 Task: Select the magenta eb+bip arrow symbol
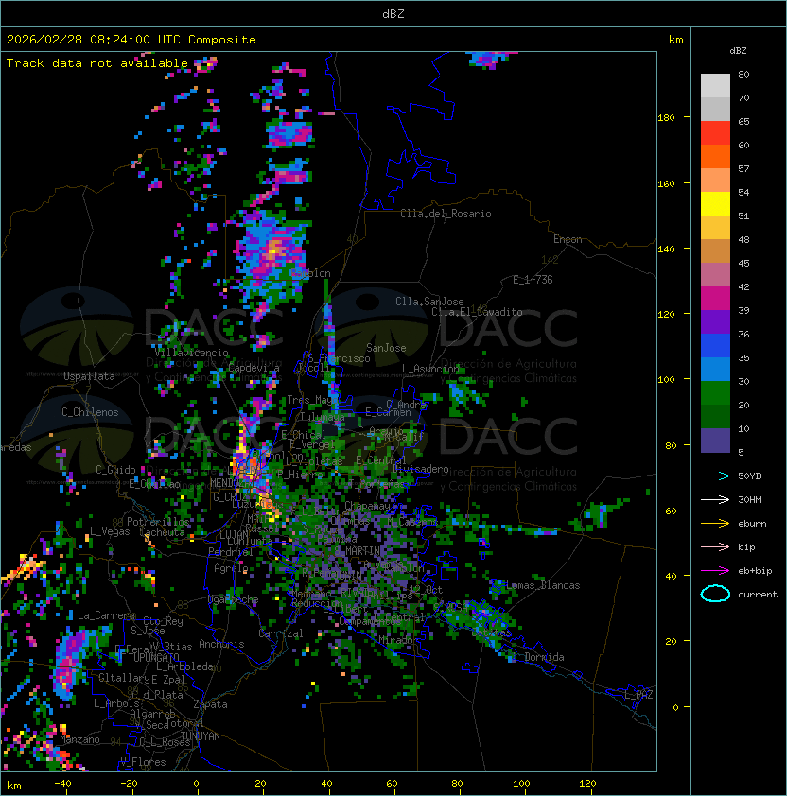coord(715,570)
